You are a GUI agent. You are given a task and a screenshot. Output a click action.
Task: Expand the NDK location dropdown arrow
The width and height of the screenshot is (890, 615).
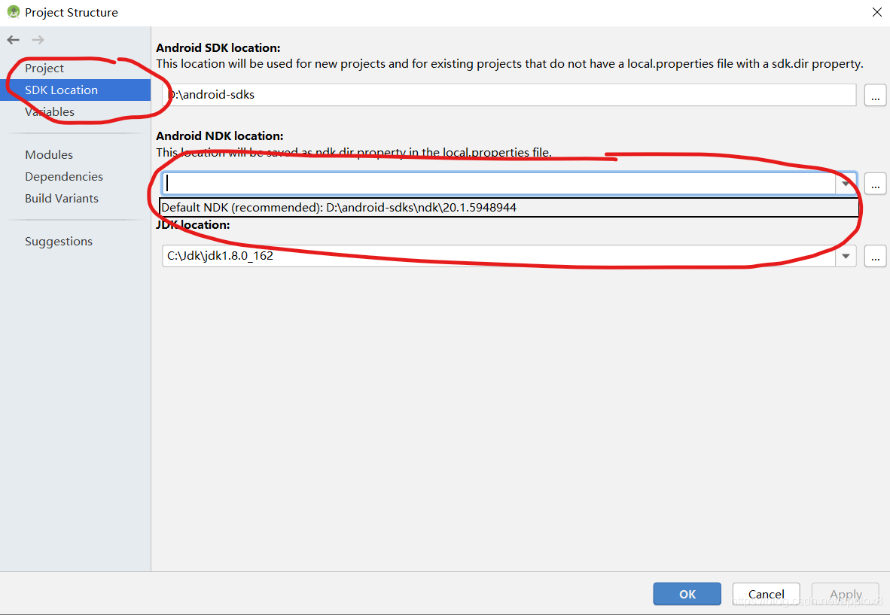coord(846,183)
